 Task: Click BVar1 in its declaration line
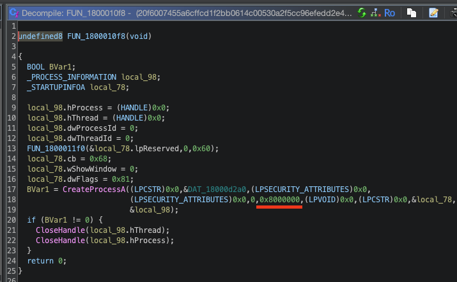coord(60,66)
